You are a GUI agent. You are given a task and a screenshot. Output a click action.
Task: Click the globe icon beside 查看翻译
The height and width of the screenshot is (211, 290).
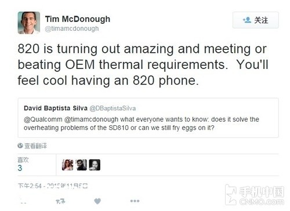pos(20,145)
